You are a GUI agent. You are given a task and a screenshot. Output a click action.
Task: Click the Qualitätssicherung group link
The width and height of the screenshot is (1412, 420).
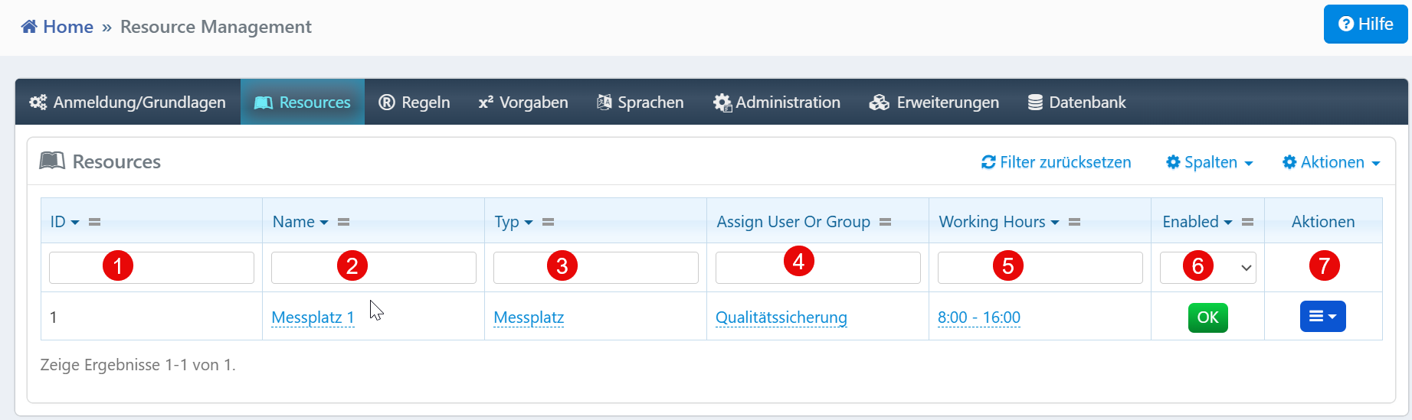point(781,317)
